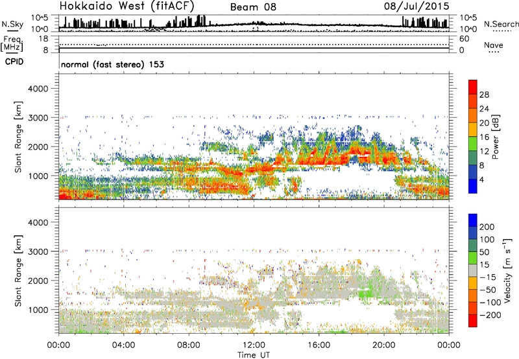The height and width of the screenshot is (359, 519).
Task: Select the '-50' label on the velocity colorbar
Action: tap(488, 290)
